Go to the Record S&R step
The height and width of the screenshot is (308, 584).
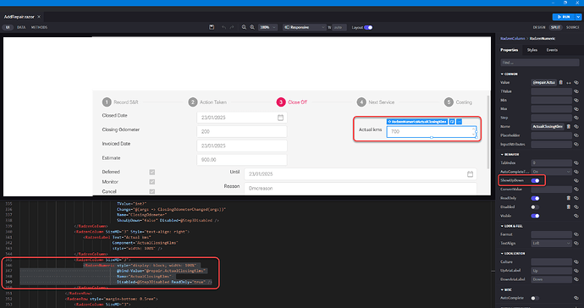(120, 102)
